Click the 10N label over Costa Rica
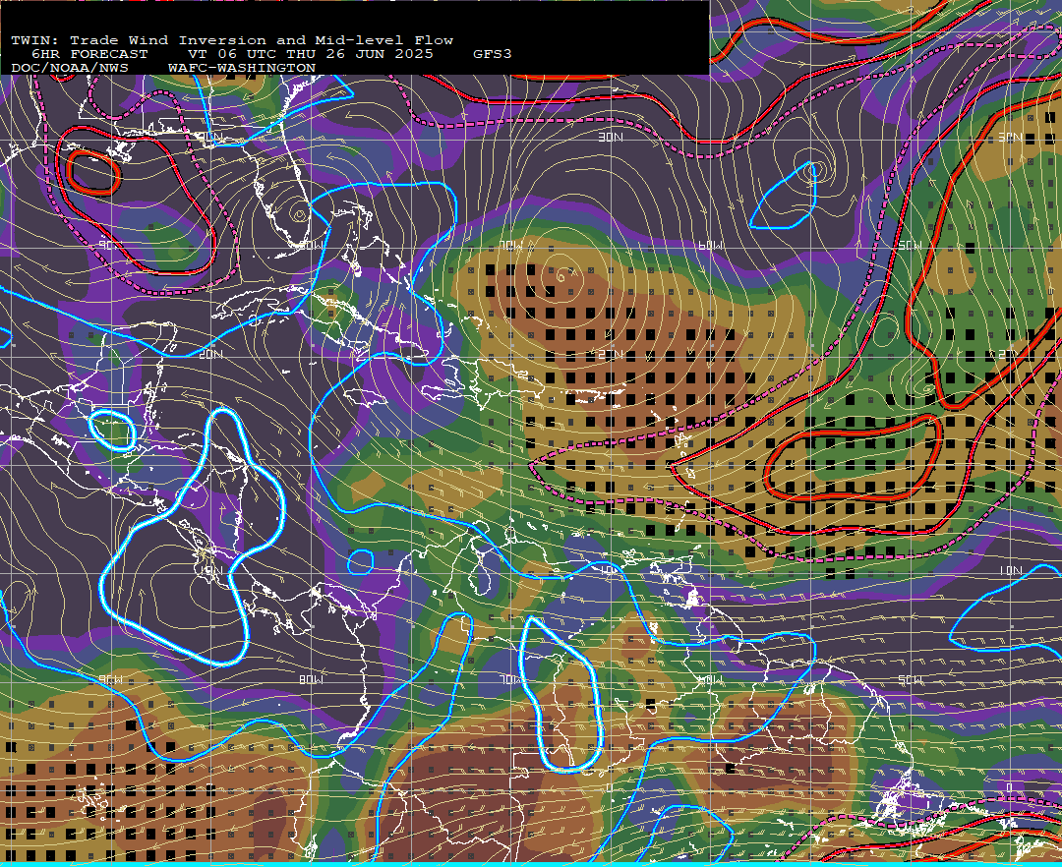This screenshot has width=1062, height=867. pyautogui.click(x=210, y=570)
